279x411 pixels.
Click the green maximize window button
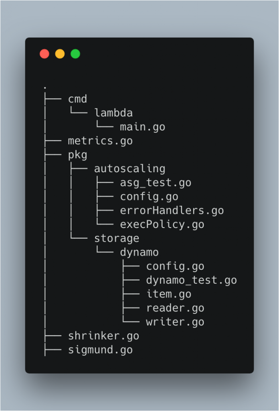75,54
